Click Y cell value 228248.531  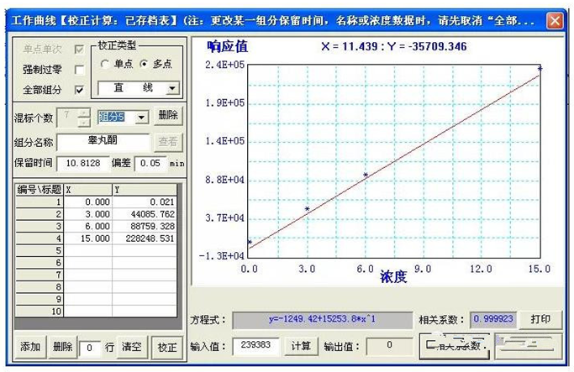pyautogui.click(x=145, y=238)
